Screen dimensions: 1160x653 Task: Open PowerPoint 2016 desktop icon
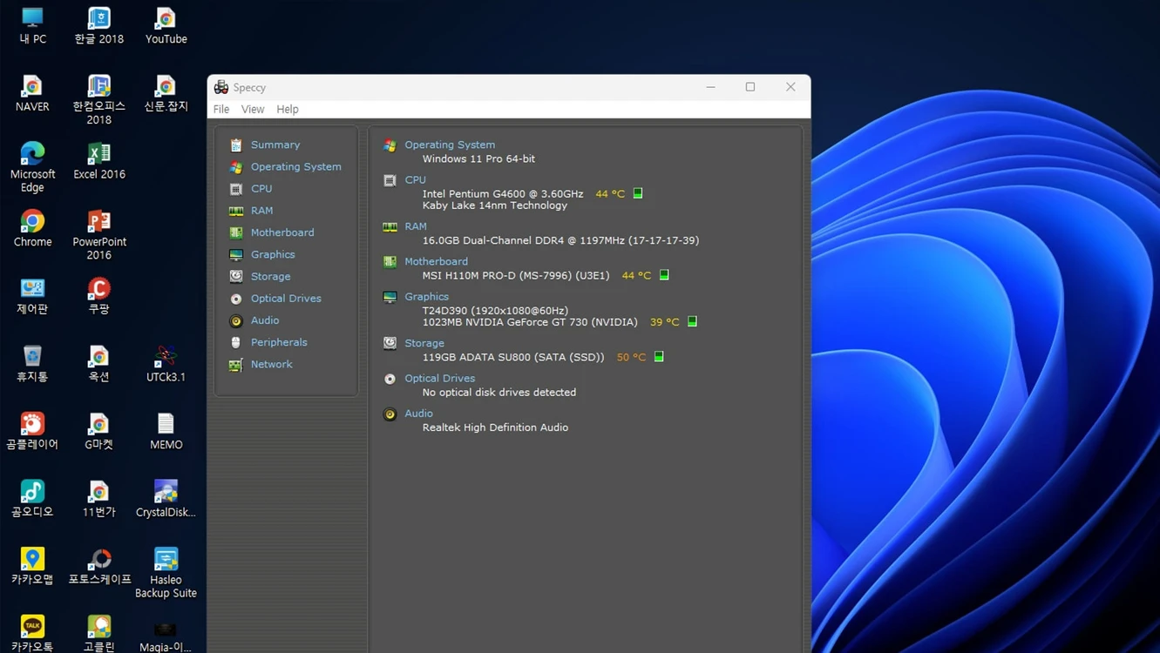(99, 234)
